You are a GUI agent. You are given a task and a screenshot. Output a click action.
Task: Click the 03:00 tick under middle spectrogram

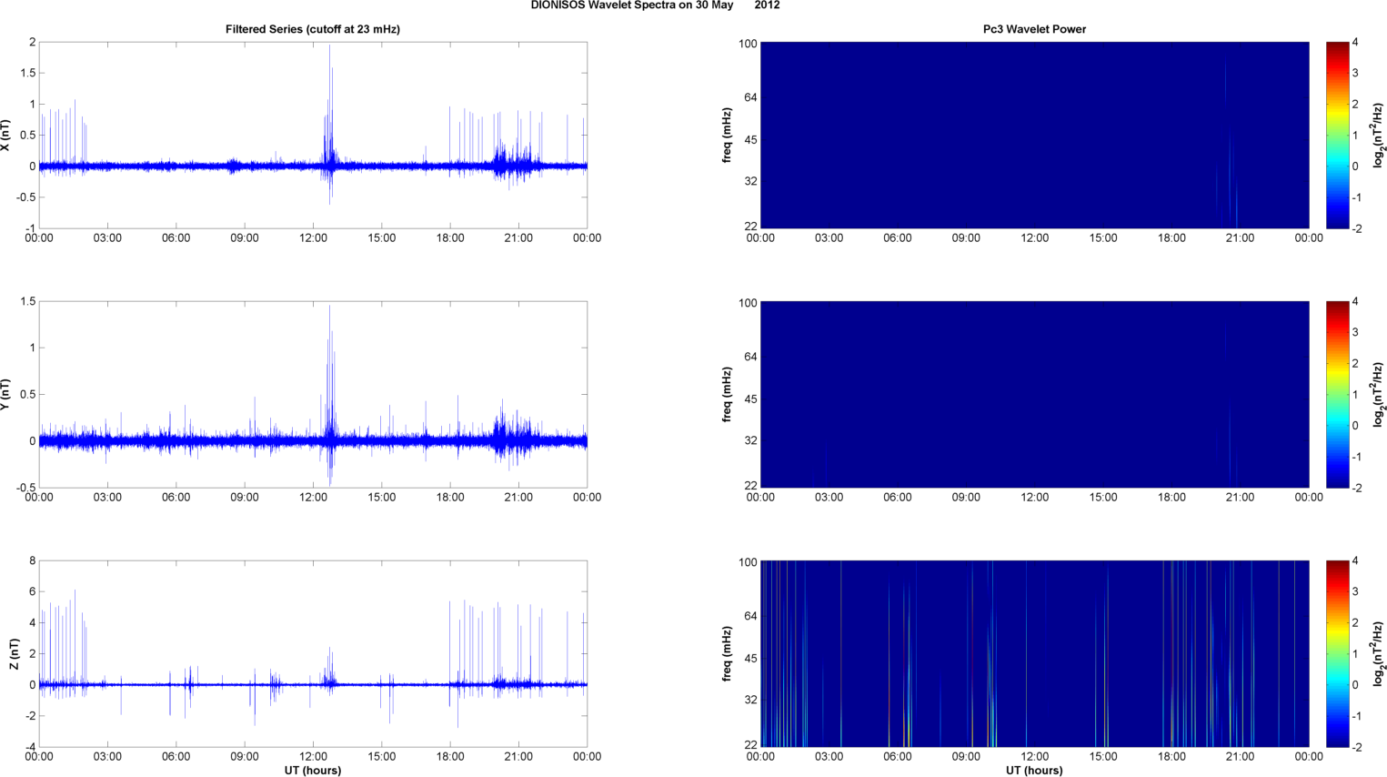click(x=829, y=497)
